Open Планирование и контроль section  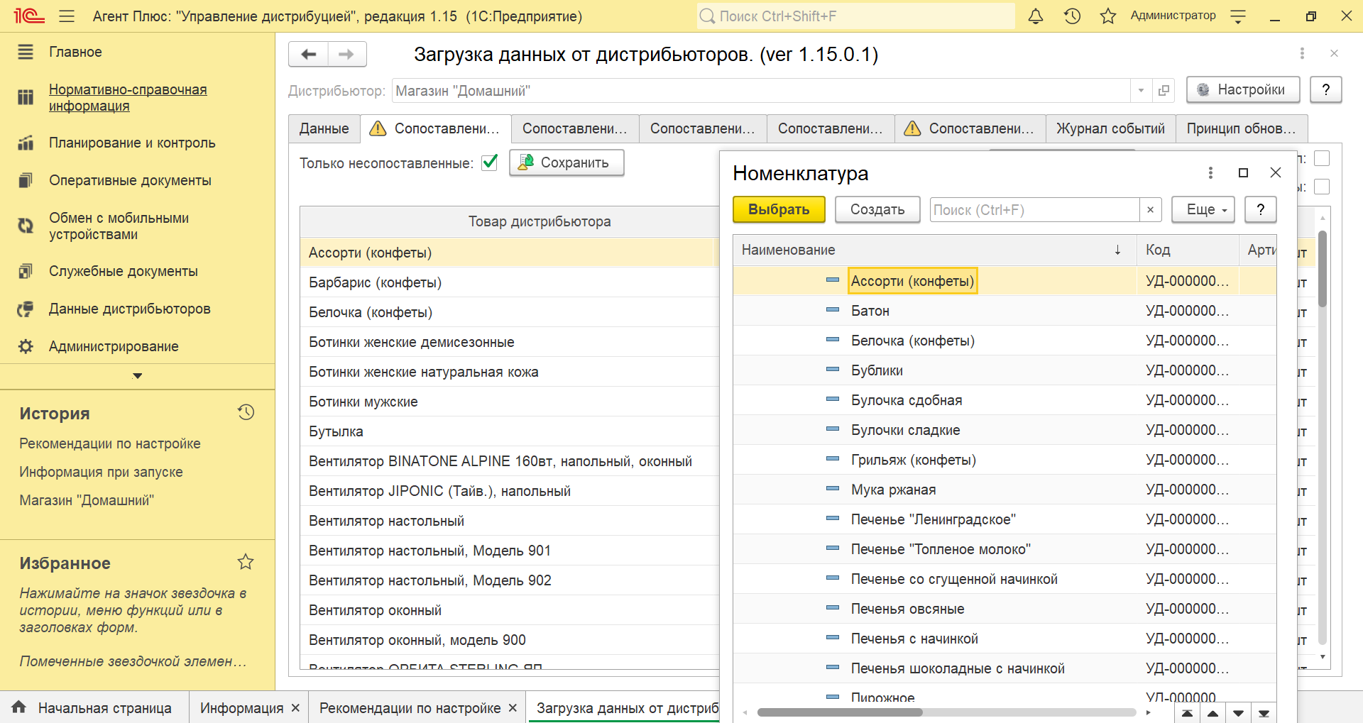click(132, 143)
